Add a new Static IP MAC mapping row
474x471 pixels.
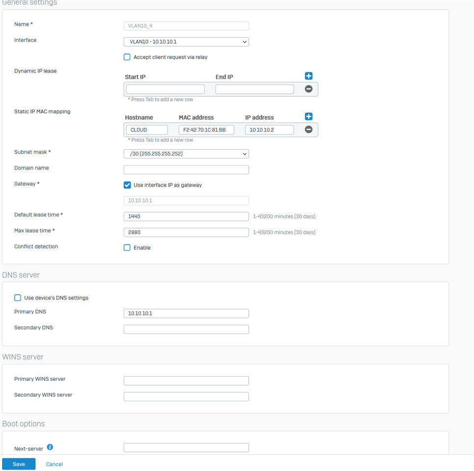point(308,116)
